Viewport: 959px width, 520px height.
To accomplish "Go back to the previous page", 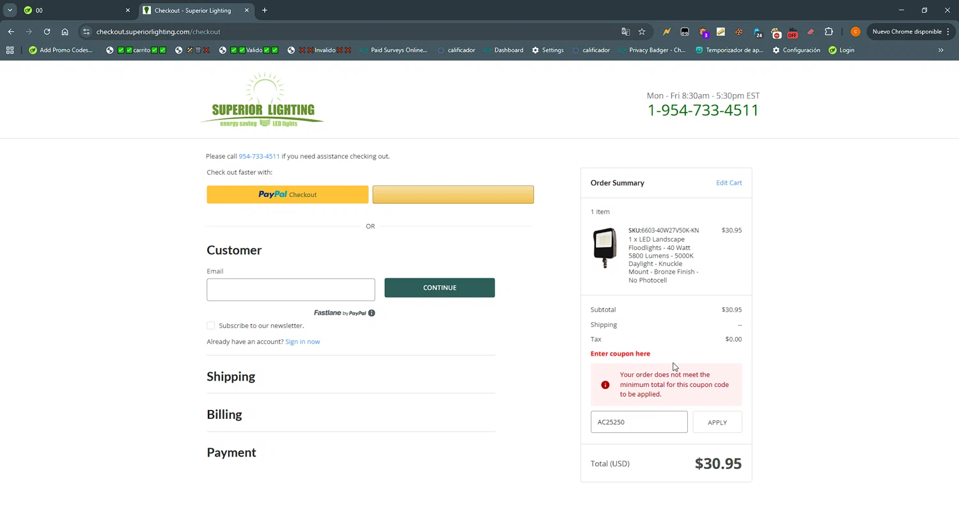I will coord(11,31).
